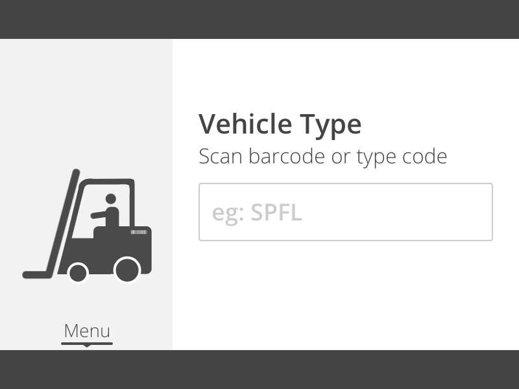
Task: Click the dark top header bar
Action: point(259,19)
